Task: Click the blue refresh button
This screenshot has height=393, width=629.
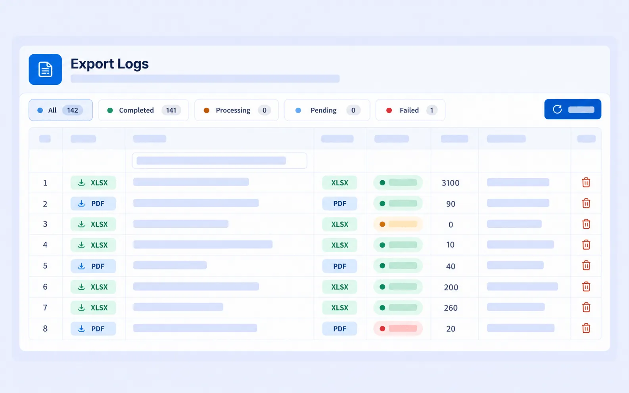Action: coord(573,109)
